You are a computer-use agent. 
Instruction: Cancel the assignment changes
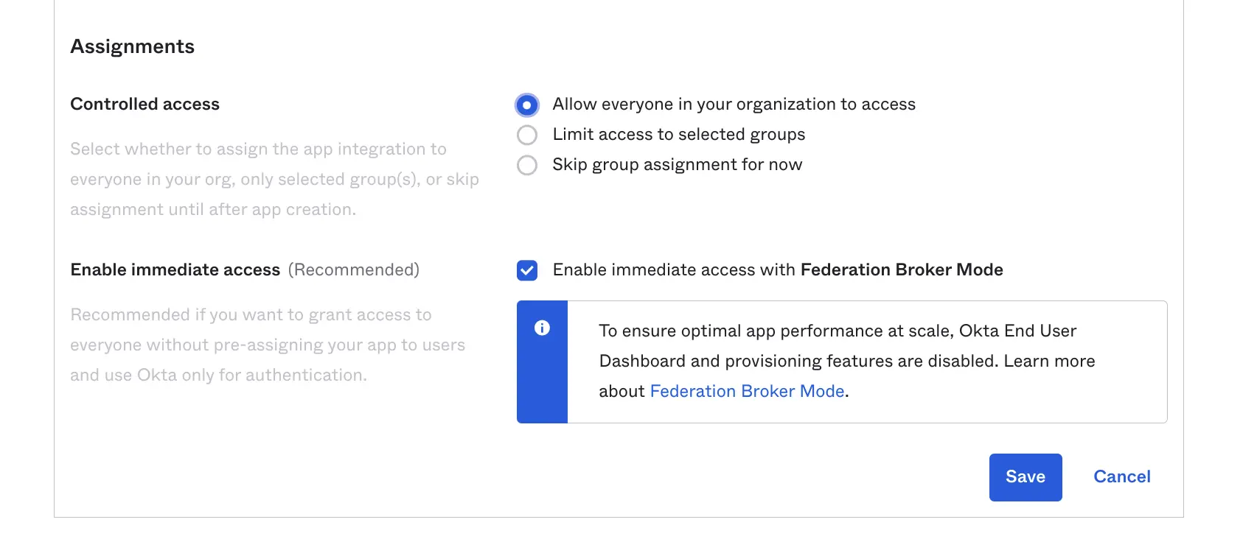1121,476
